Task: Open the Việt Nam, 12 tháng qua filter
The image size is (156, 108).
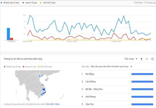Action: (x=145, y=3)
